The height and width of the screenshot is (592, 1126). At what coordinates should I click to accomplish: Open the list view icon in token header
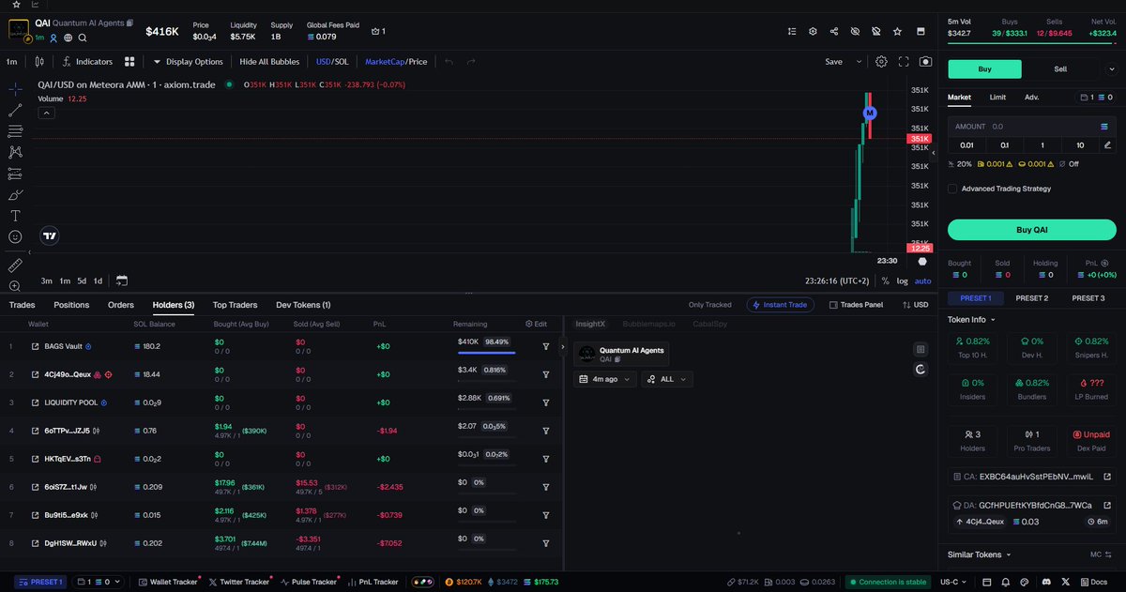tap(792, 31)
